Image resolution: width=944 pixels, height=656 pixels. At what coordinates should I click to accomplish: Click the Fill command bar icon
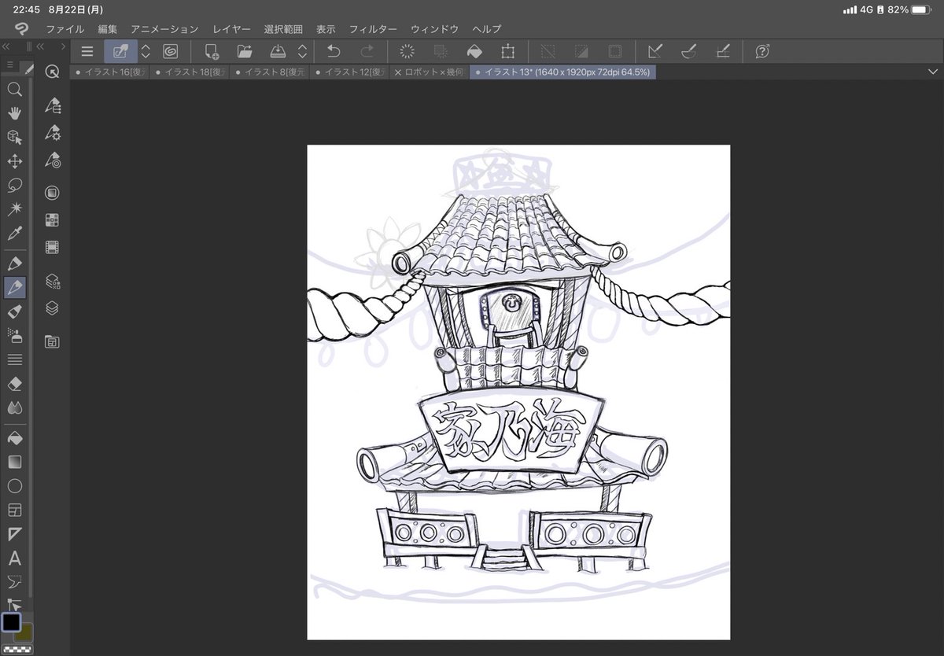pos(474,51)
